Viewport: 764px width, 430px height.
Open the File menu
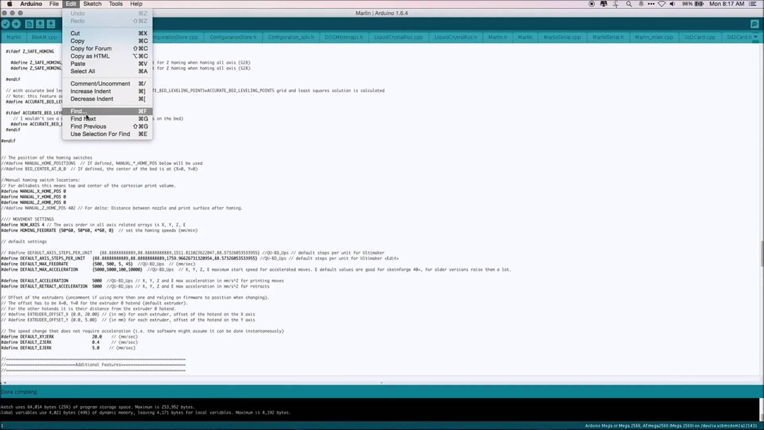pos(54,4)
